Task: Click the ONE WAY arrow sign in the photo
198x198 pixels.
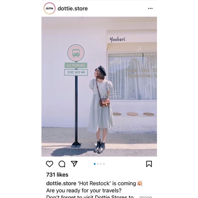Action: (76, 72)
